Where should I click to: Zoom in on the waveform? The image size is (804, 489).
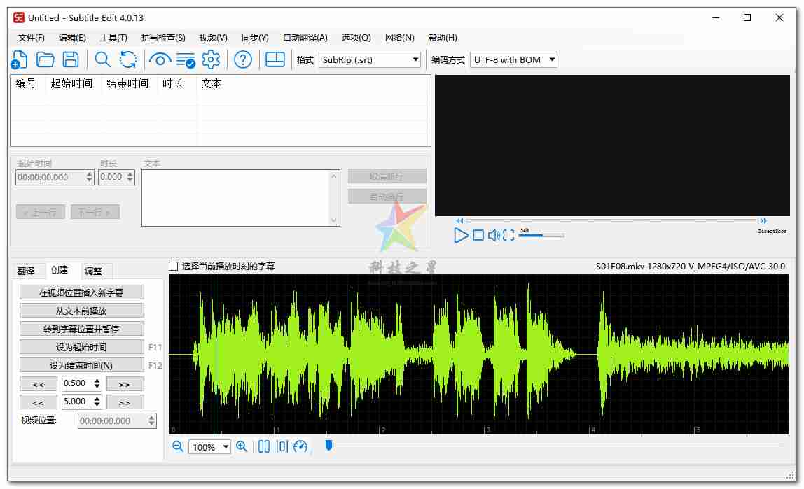pos(242,446)
